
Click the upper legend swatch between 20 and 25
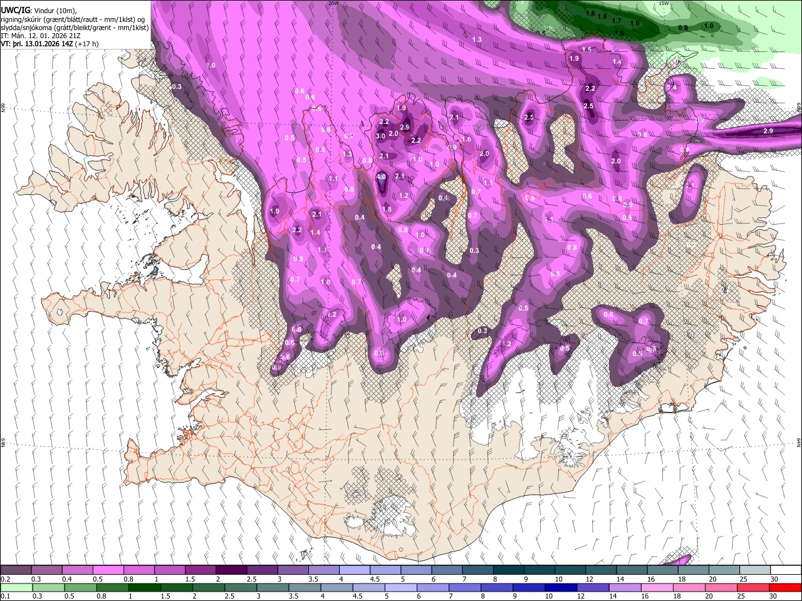(724, 570)
